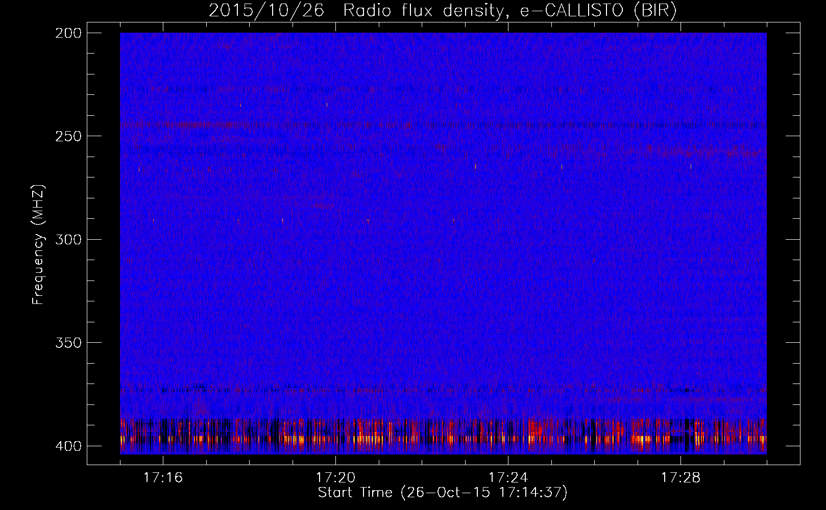This screenshot has width=826, height=510.
Task: Click the plot title "Radio flux density, e-CALLISTO (BIR)"
Action: (x=509, y=10)
